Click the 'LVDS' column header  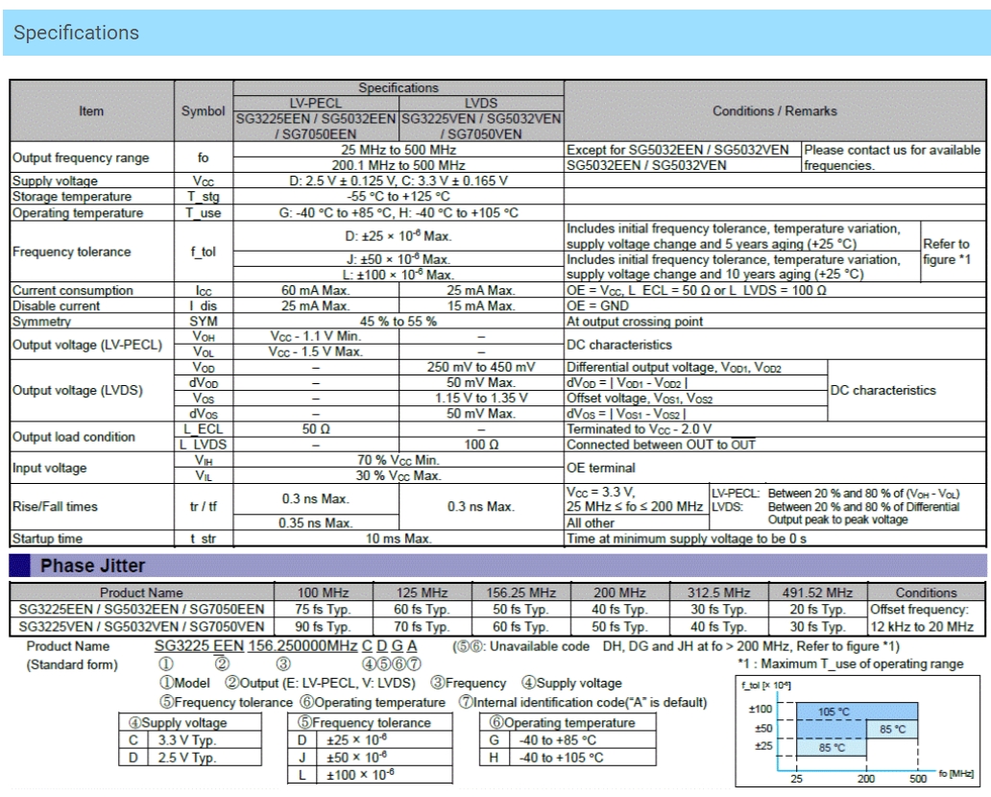point(481,103)
